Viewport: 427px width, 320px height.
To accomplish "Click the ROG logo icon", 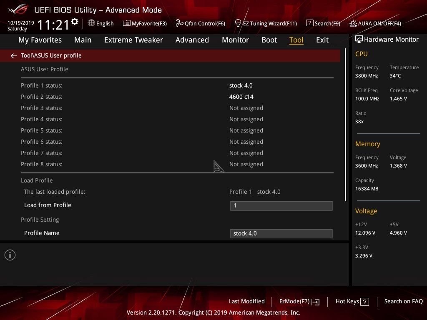I will (x=18, y=9).
